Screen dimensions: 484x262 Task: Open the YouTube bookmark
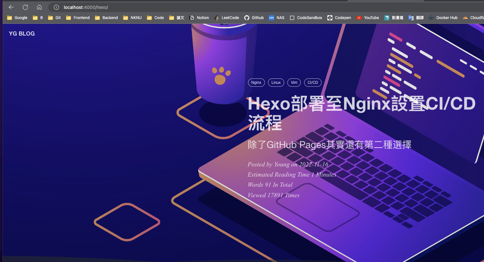(368, 18)
